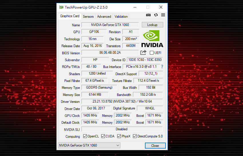Open the hamburger menu icon
The image size is (243, 156).
pos(163,15)
